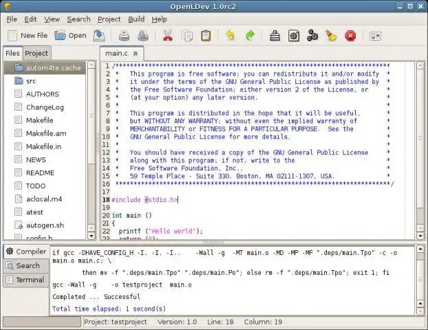Click 'Total time elapsed: 1 second(s)' line
Image resolution: width=428 pixels, height=330 pixels.
109,309
